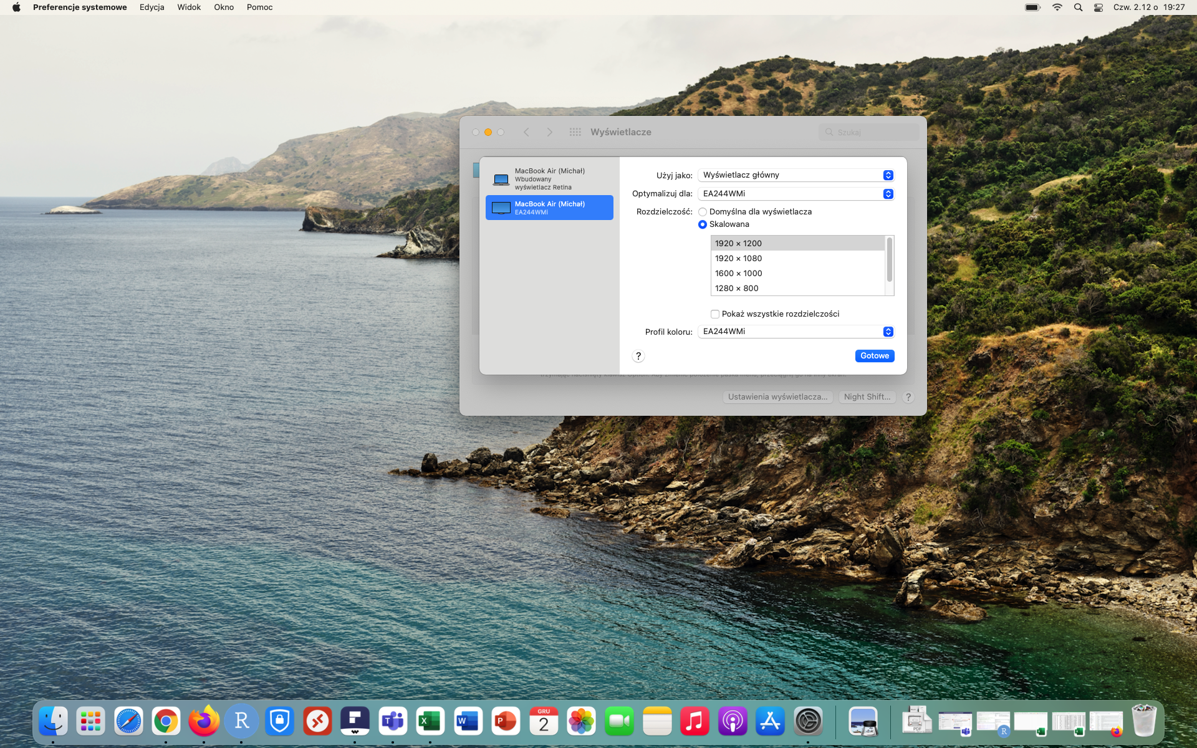This screenshot has width=1197, height=748.
Task: Click the Wi-Fi status icon
Action: pos(1057,7)
